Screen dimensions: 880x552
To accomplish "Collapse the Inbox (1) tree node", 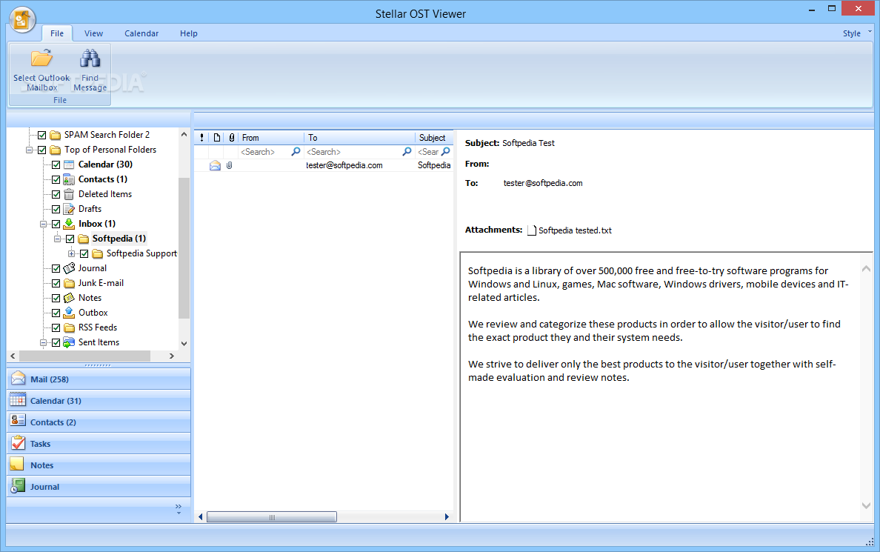I will pos(43,224).
